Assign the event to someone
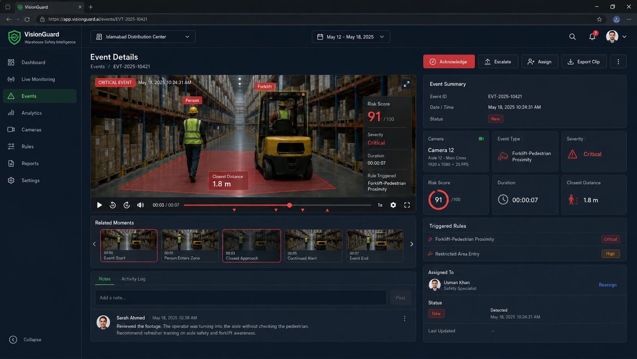 coord(539,61)
